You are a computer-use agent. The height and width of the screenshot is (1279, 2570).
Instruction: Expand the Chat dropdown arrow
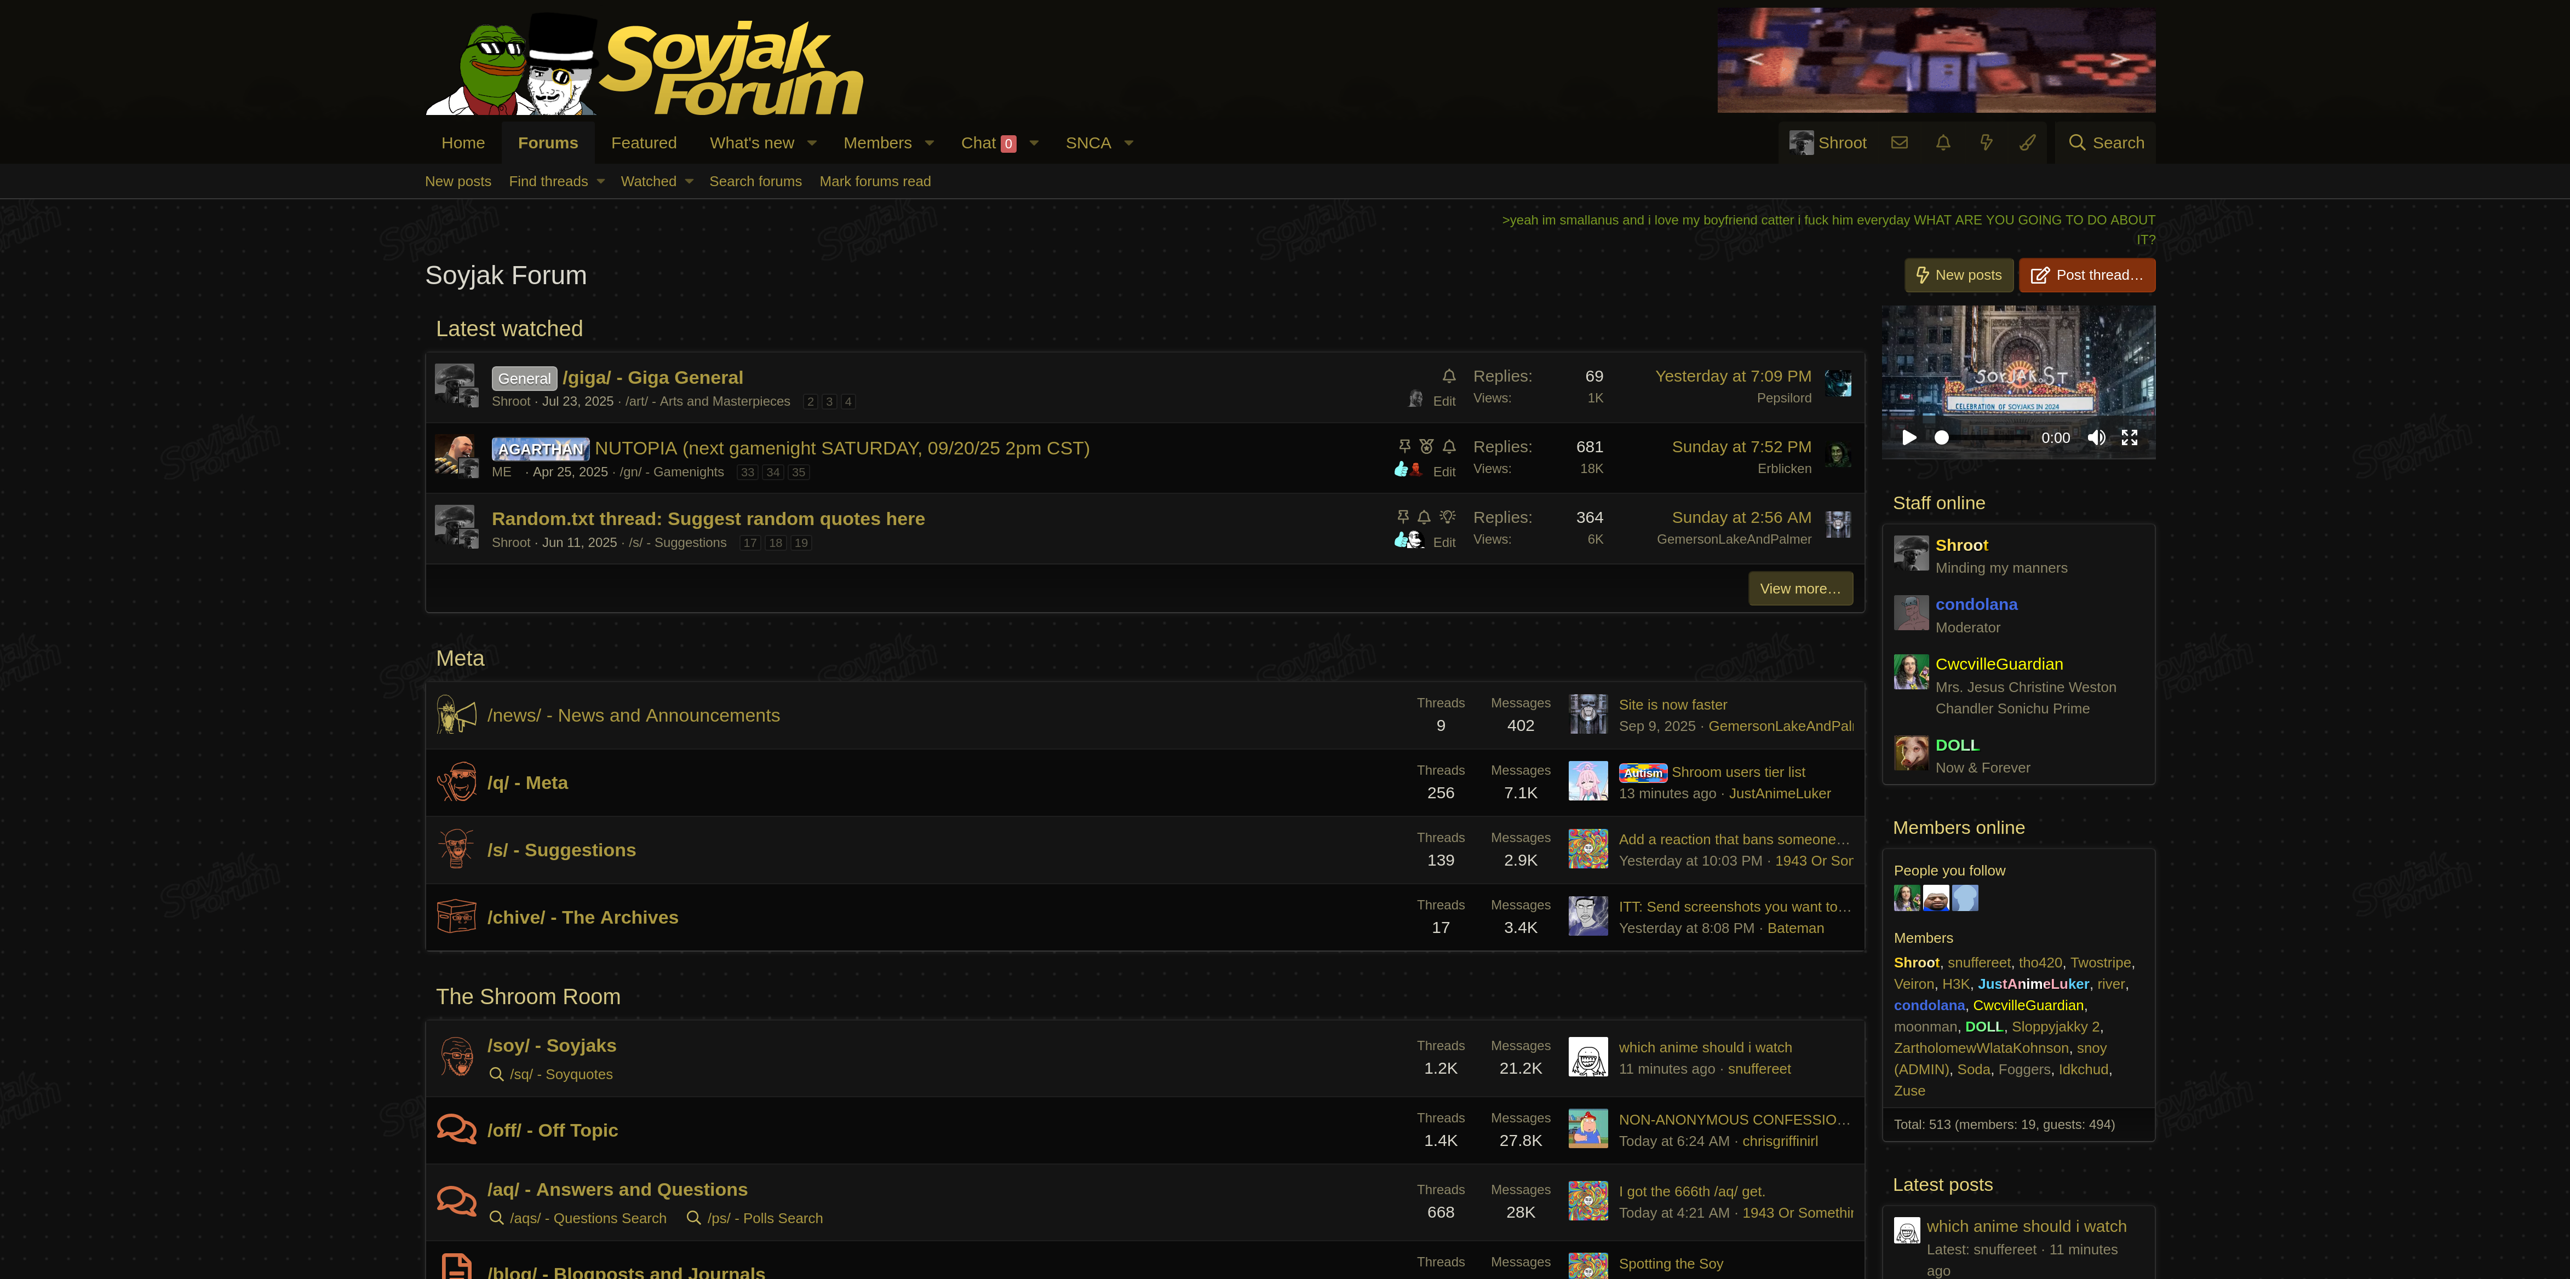click(x=1034, y=142)
